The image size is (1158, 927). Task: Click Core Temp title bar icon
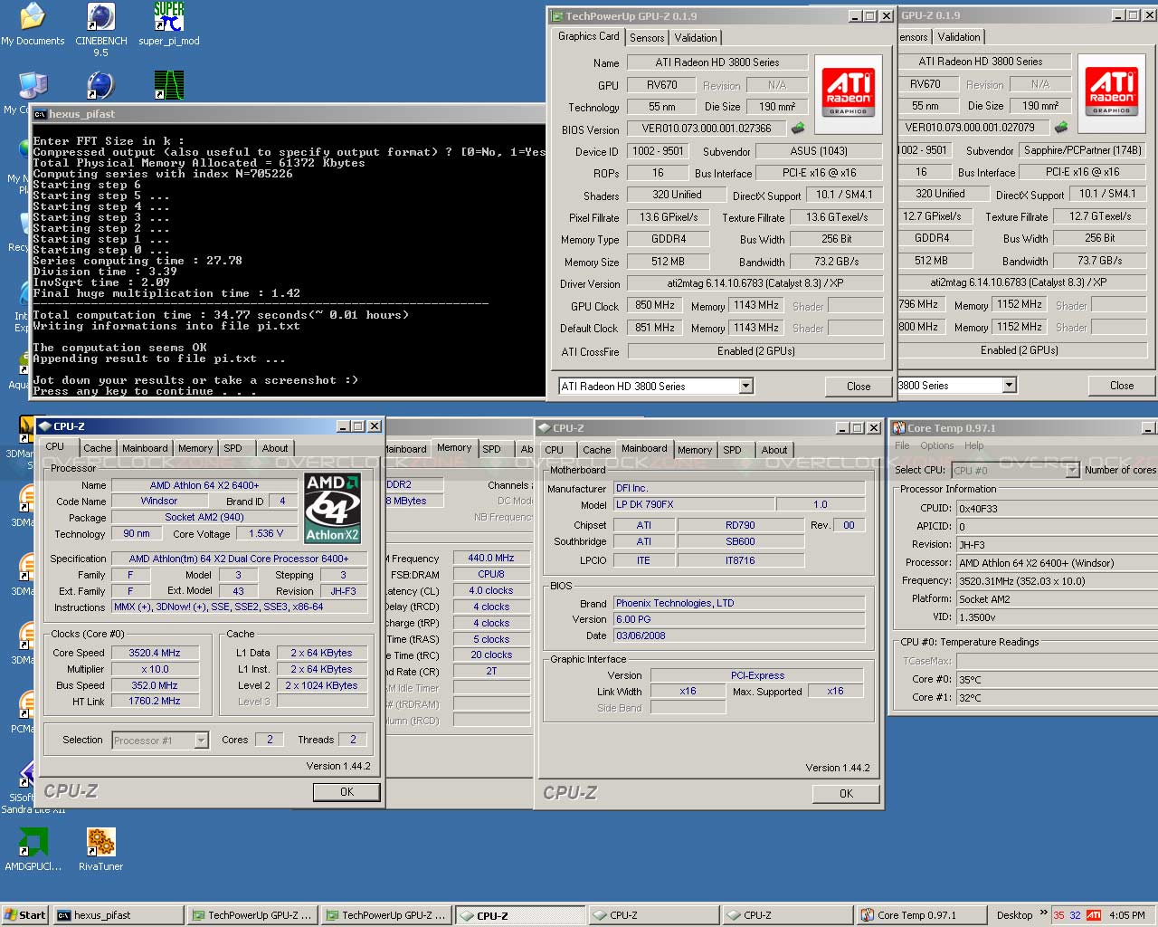[899, 428]
